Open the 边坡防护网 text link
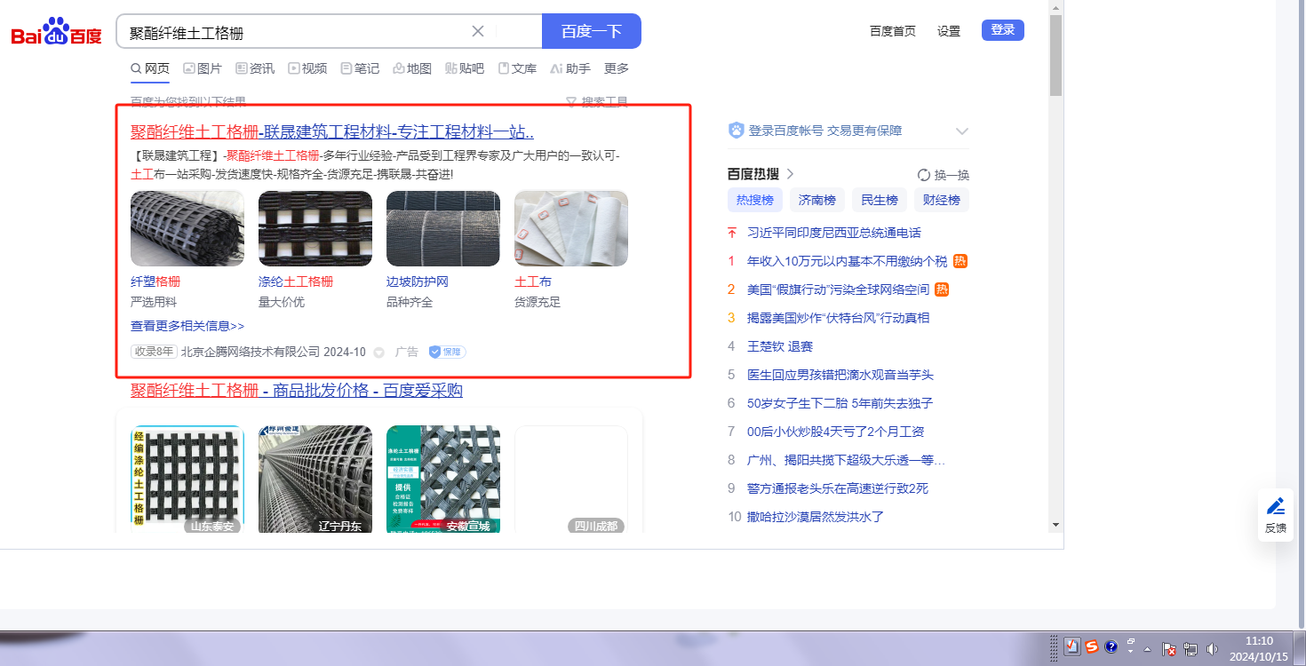Viewport: 1306px width, 666px height. click(418, 281)
